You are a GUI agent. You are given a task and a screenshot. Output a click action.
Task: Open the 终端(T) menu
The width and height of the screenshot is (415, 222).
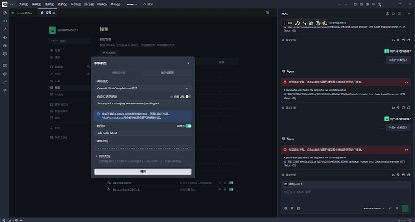[102, 4]
